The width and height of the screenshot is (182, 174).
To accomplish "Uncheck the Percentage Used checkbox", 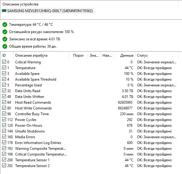I will (4, 85).
